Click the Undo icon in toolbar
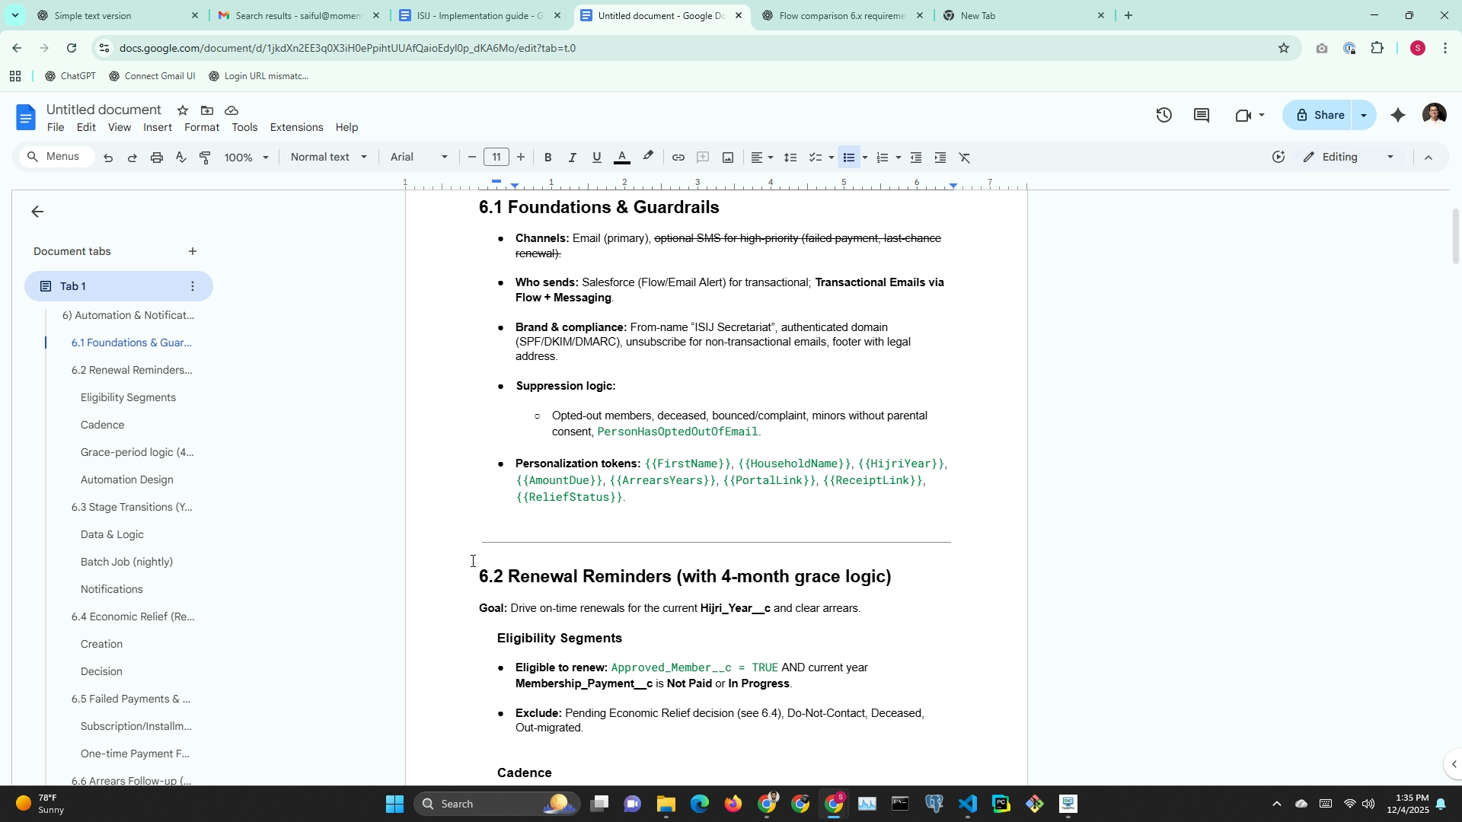 108,158
